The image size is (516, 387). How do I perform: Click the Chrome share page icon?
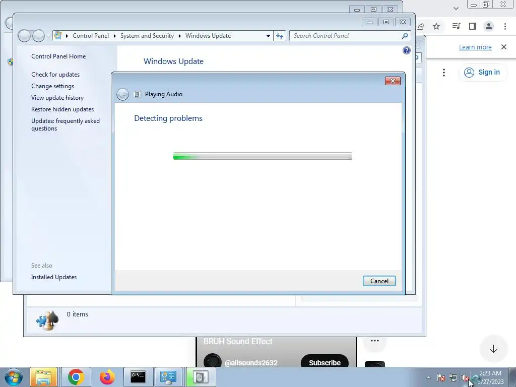click(421, 26)
